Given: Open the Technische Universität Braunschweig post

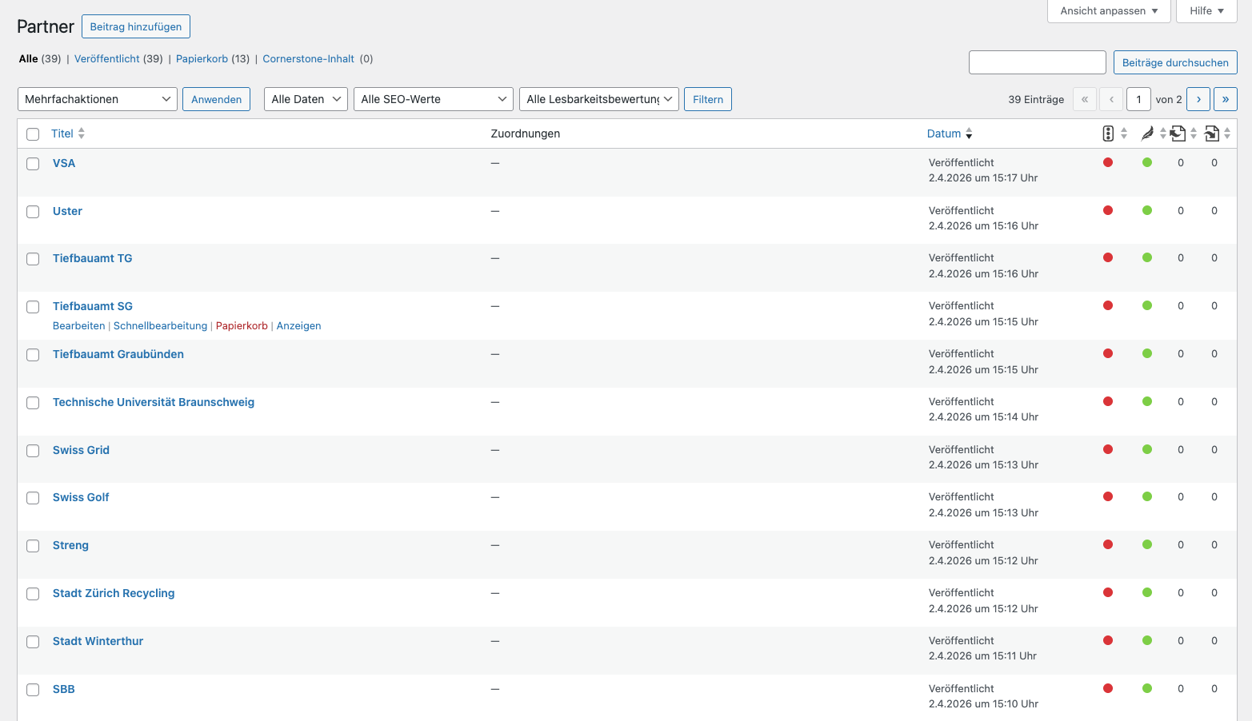Looking at the screenshot, I should click(154, 402).
